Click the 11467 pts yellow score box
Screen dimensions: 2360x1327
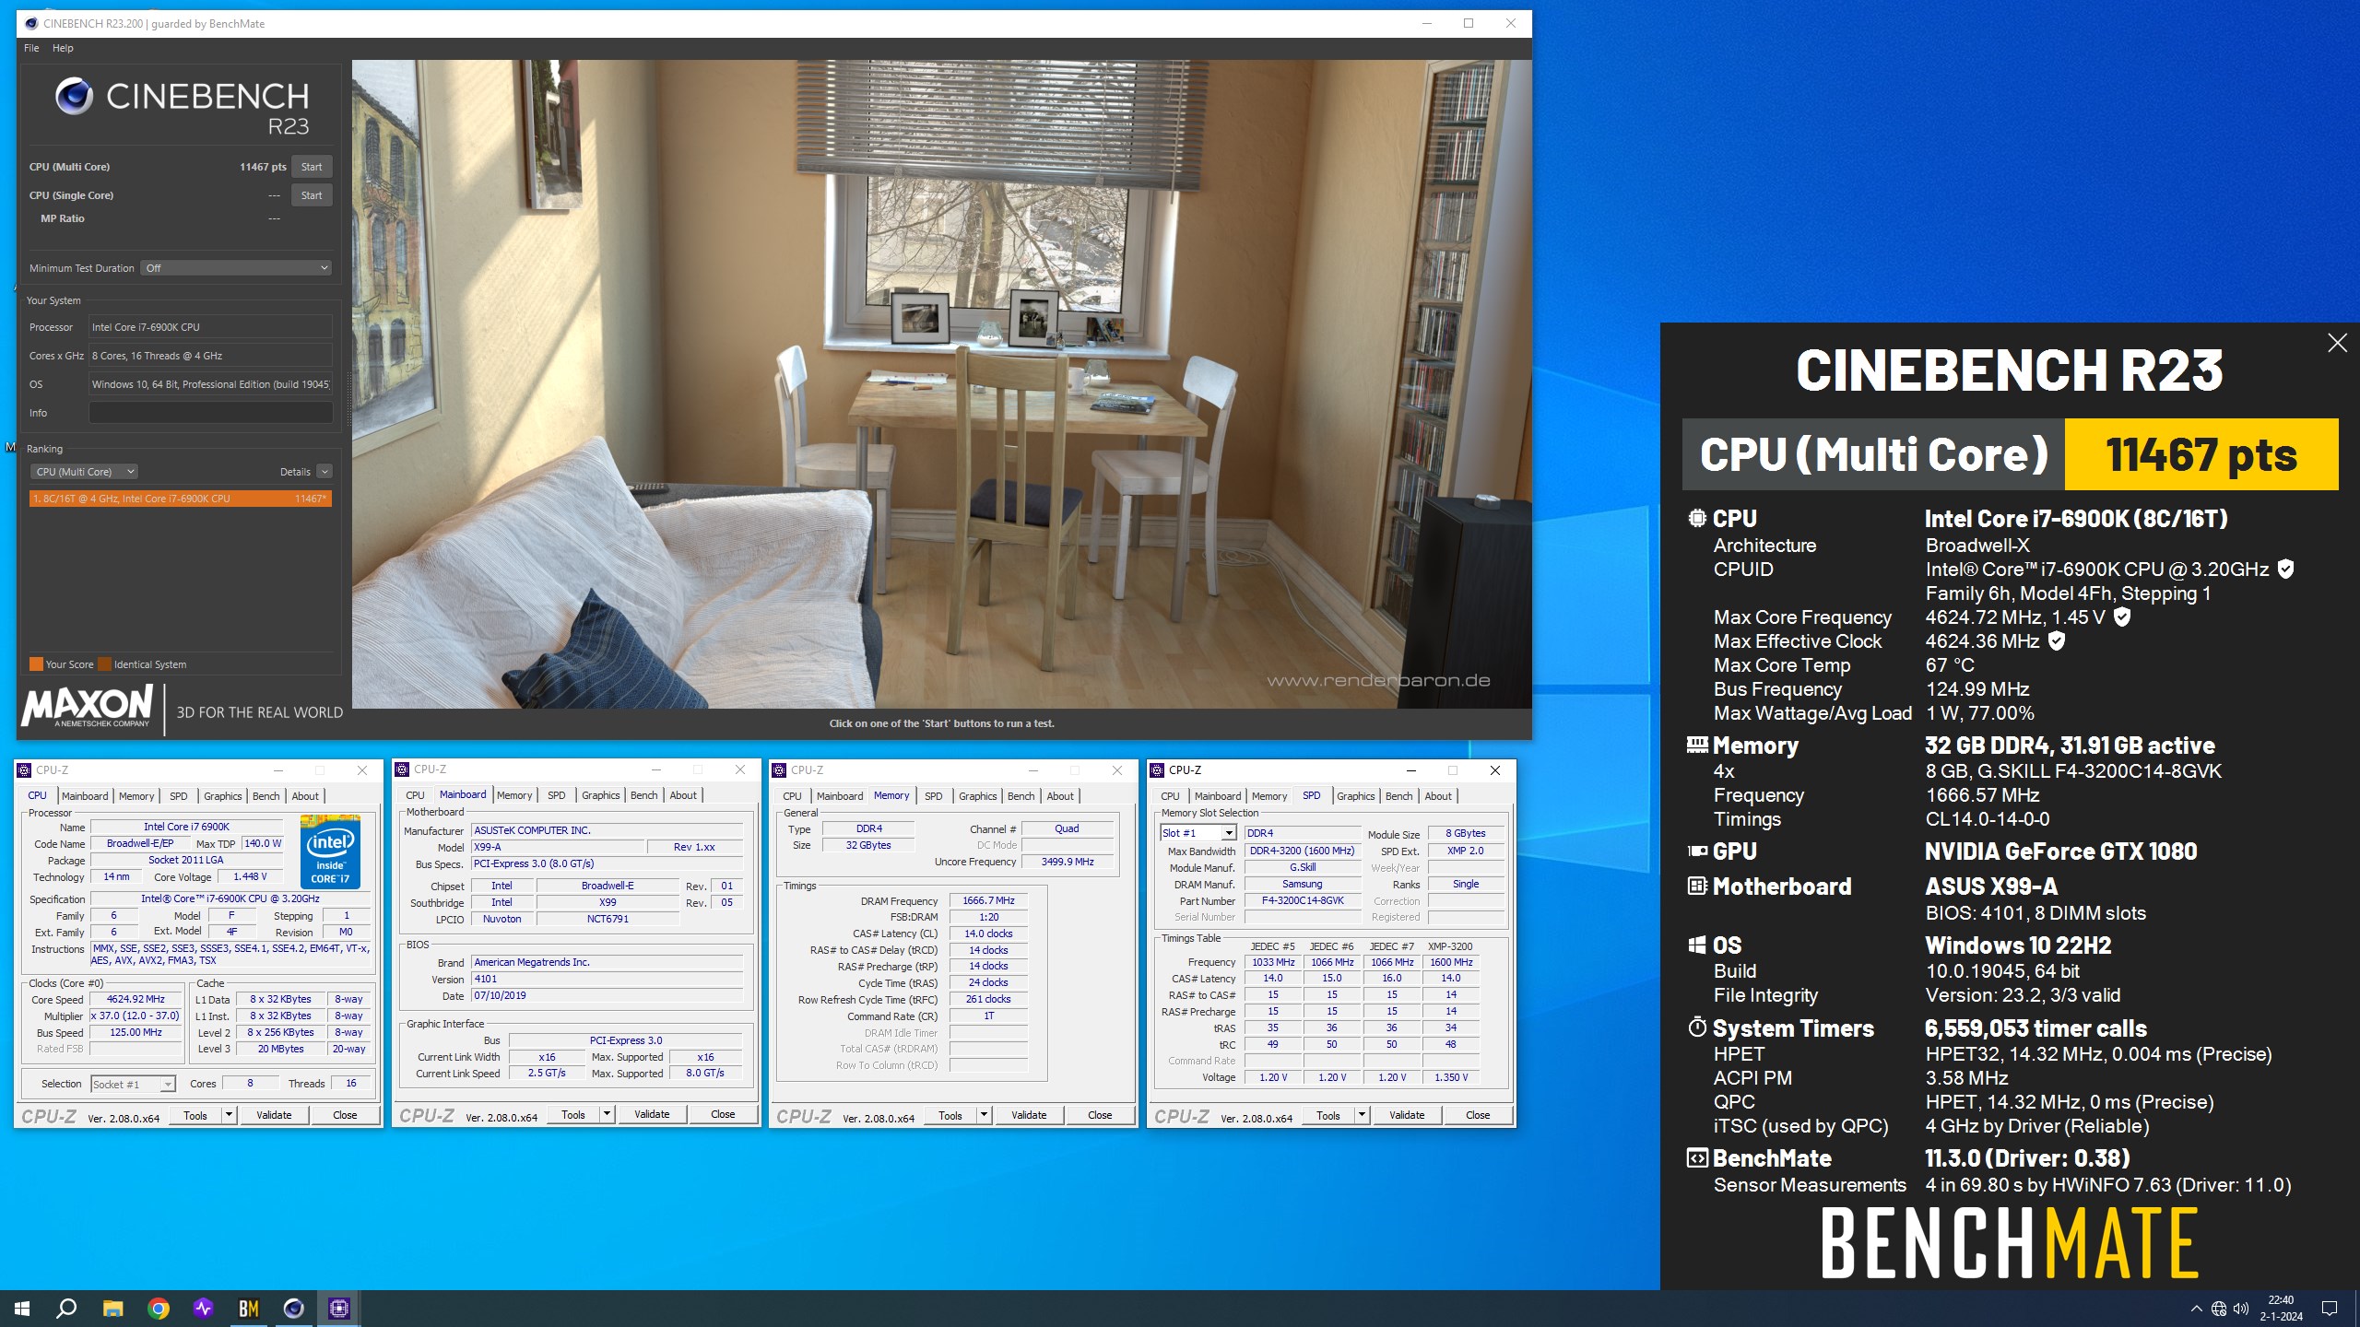(x=2201, y=454)
